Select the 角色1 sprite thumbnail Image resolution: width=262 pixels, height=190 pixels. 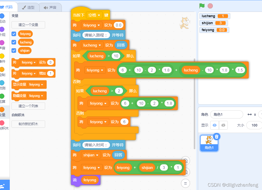209,143
